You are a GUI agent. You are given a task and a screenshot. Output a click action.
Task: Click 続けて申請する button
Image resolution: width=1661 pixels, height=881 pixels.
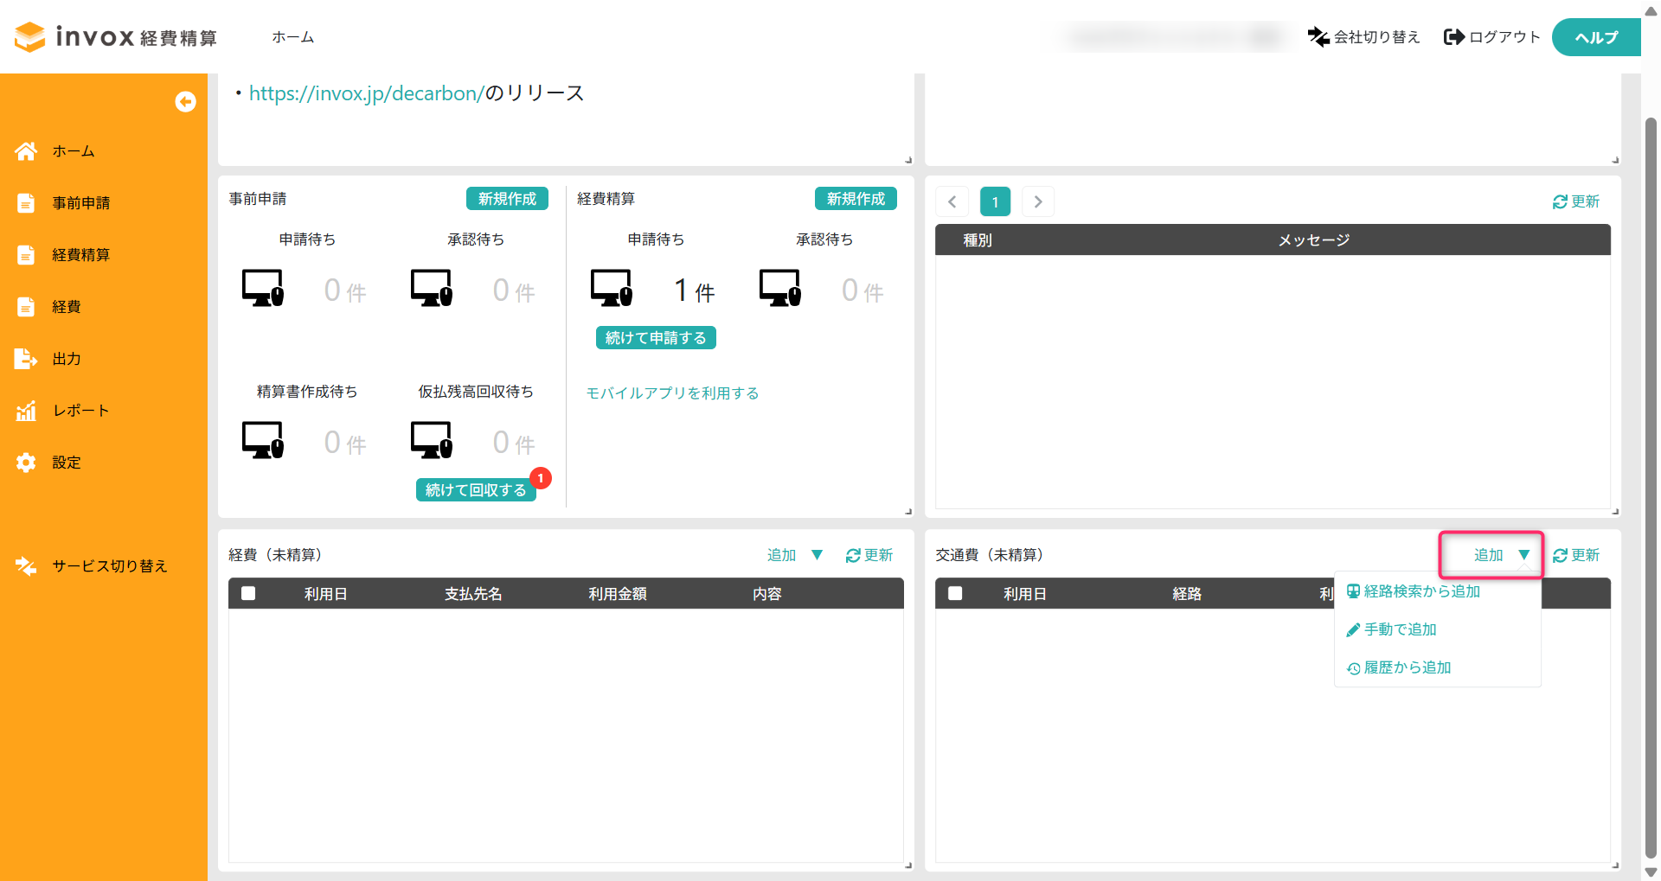tap(656, 338)
